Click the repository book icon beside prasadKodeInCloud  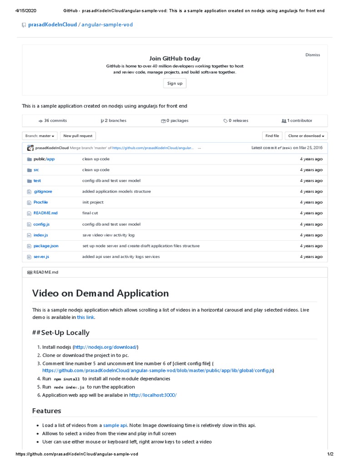point(24,25)
